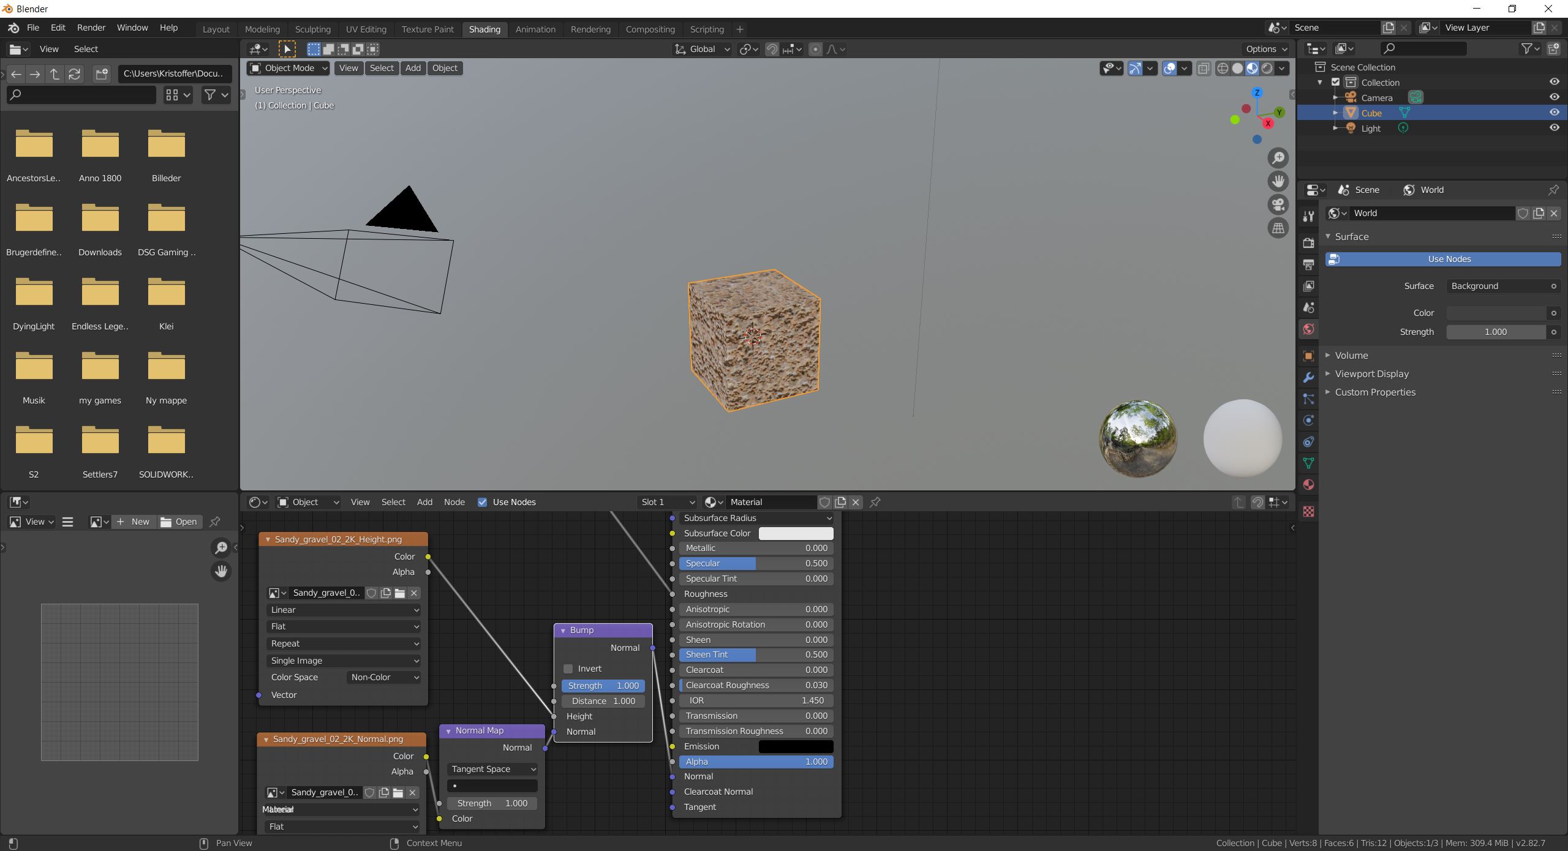Go to parent directory in file browser
The image size is (1568, 851).
click(x=55, y=74)
